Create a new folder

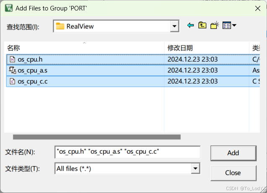click(215, 26)
